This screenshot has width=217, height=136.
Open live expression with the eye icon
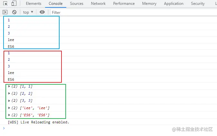[x=42, y=12]
